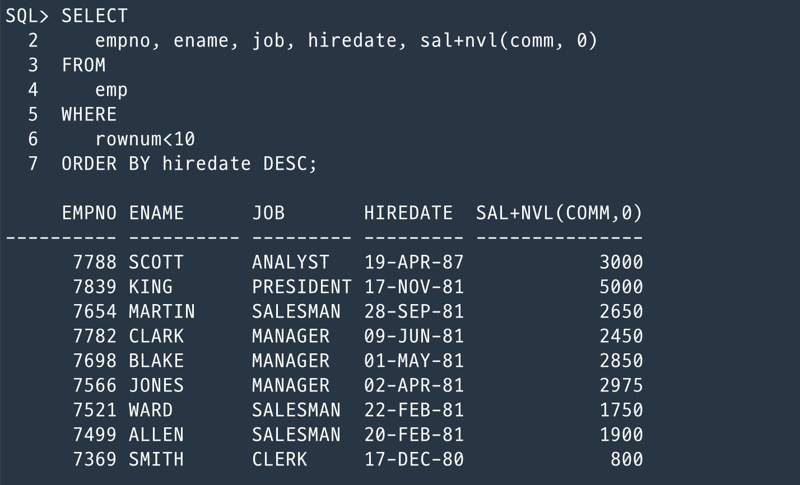Click the 20-FEB-81 hire date

pyautogui.click(x=414, y=435)
